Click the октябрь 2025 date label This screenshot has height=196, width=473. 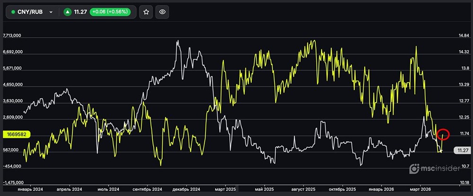tap(342, 189)
